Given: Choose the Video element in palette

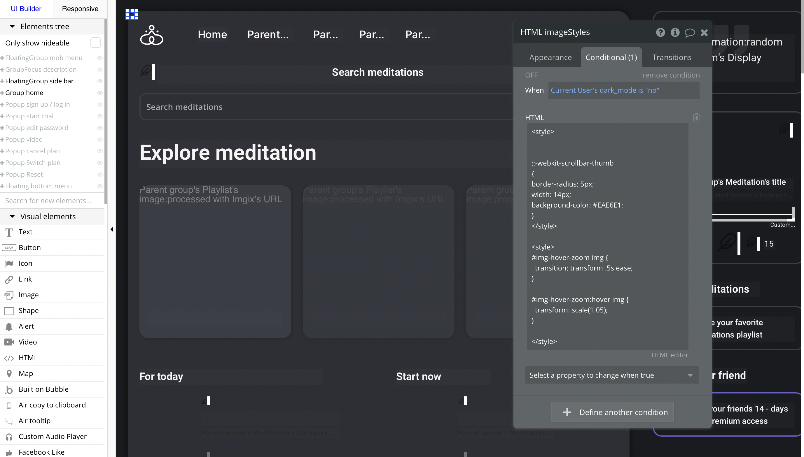Looking at the screenshot, I should 27,342.
